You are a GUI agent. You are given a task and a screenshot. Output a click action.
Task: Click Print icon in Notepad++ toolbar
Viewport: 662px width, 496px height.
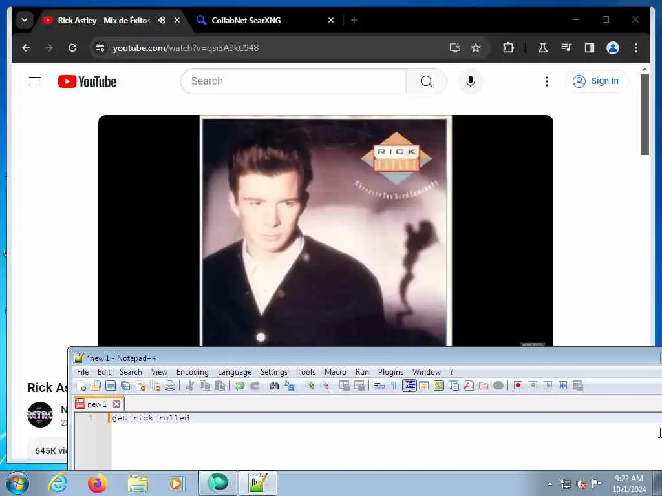click(170, 386)
